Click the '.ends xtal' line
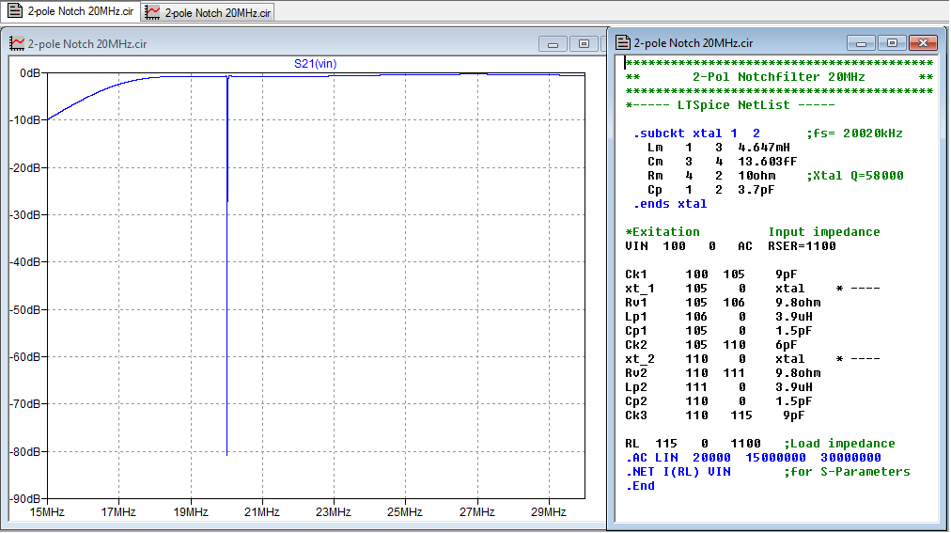The image size is (951, 533). pos(670,204)
